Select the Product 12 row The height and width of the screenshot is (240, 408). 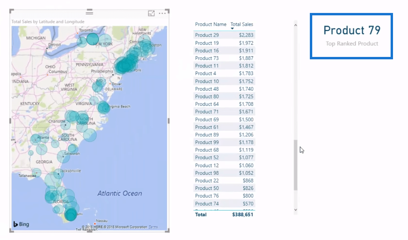coord(224,165)
